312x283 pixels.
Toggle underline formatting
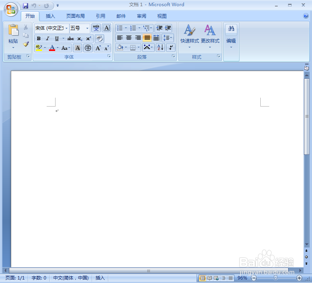(x=57, y=39)
